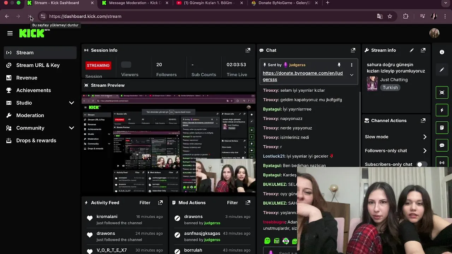Viewport: 452px width, 254px height.
Task: Expand the Community sidebar section
Action: (x=71, y=128)
